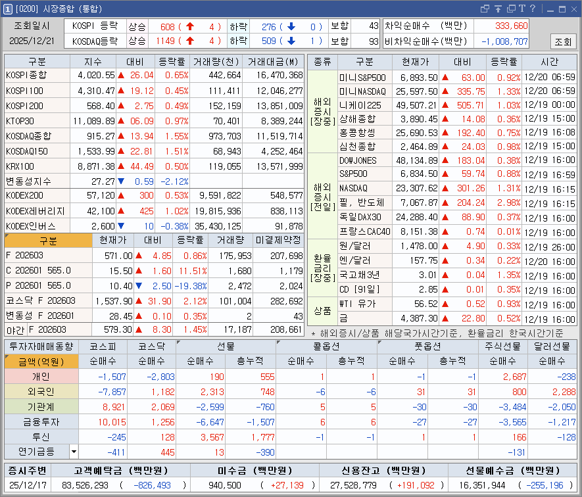Click the screen number 1 icon in title bar

click(7, 9)
